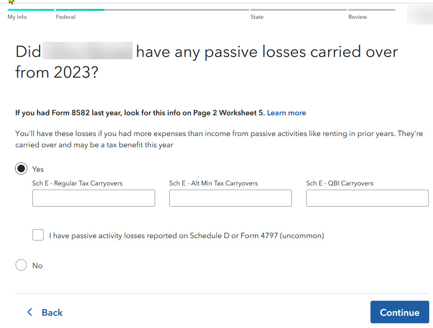Click the gray Review progress bar segment
The width and height of the screenshot is (433, 328).
[x=371, y=9]
